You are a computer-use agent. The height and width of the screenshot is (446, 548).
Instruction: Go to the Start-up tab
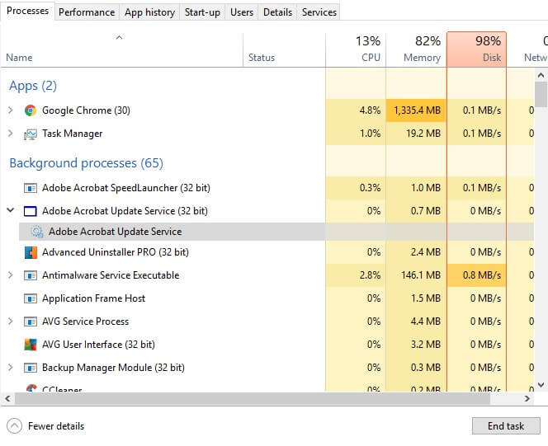[x=202, y=12]
